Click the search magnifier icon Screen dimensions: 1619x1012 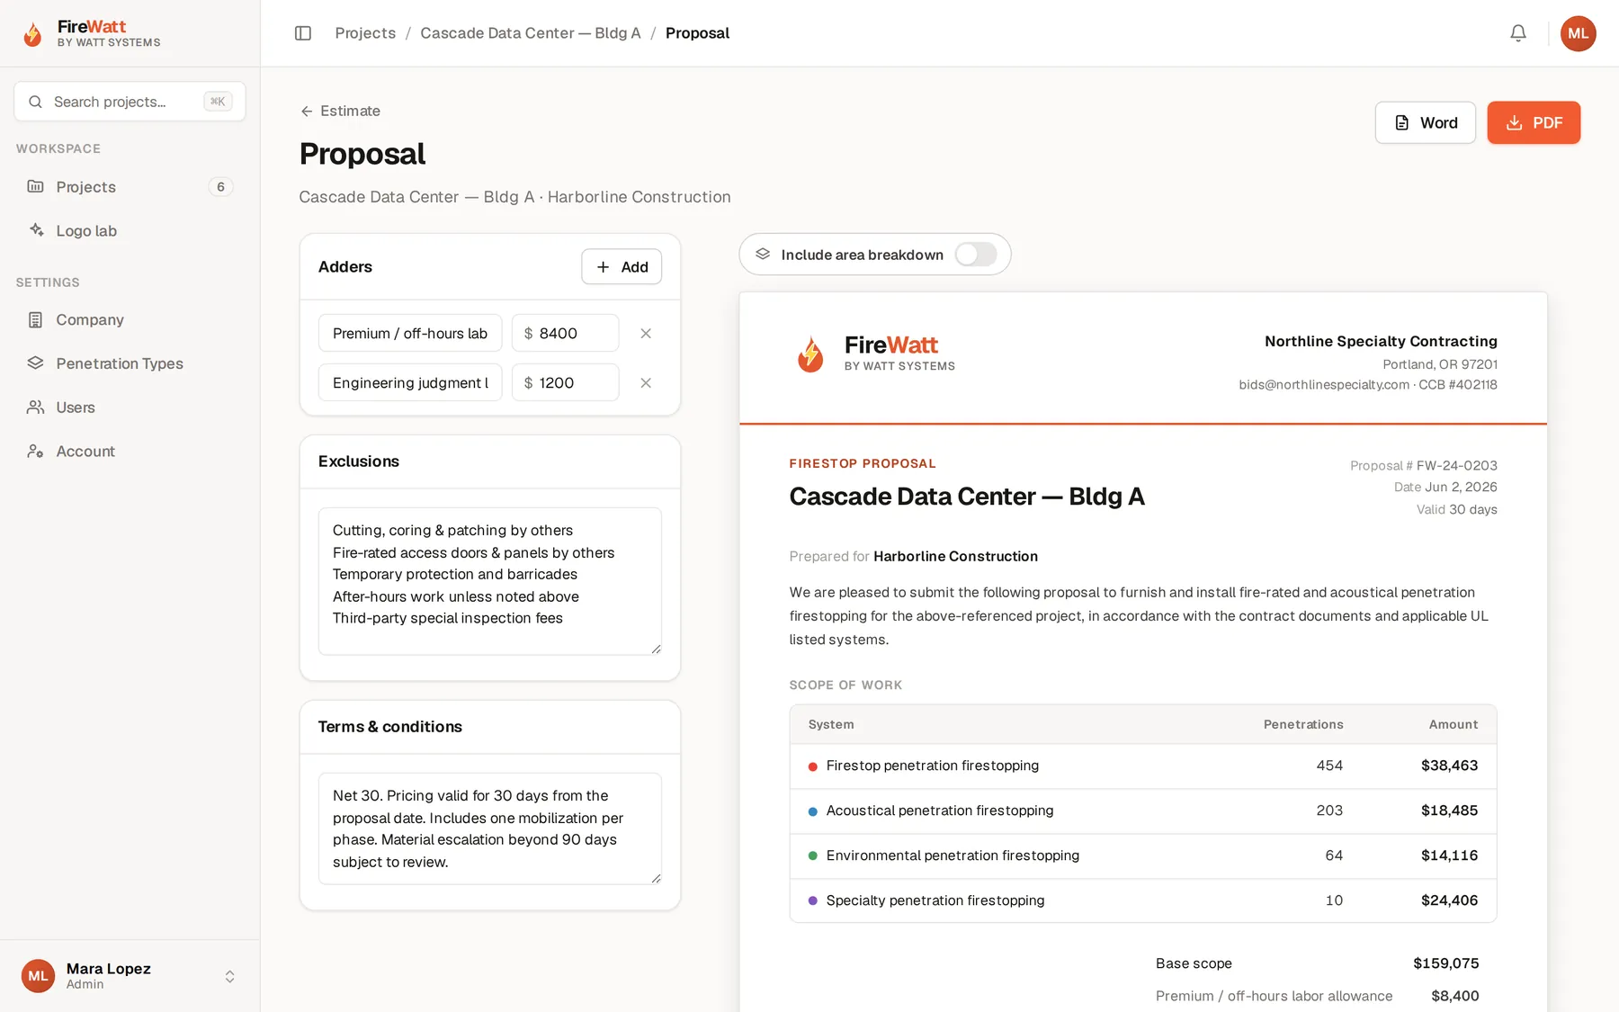[x=35, y=102]
